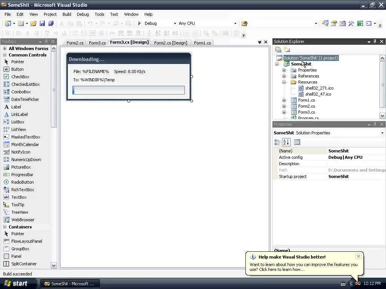Open the Object Browser toolbar icon
The image size is (386, 289).
pos(342,23)
